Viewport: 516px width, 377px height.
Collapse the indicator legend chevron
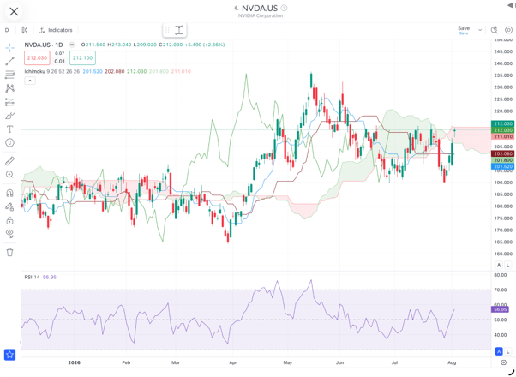point(30,81)
